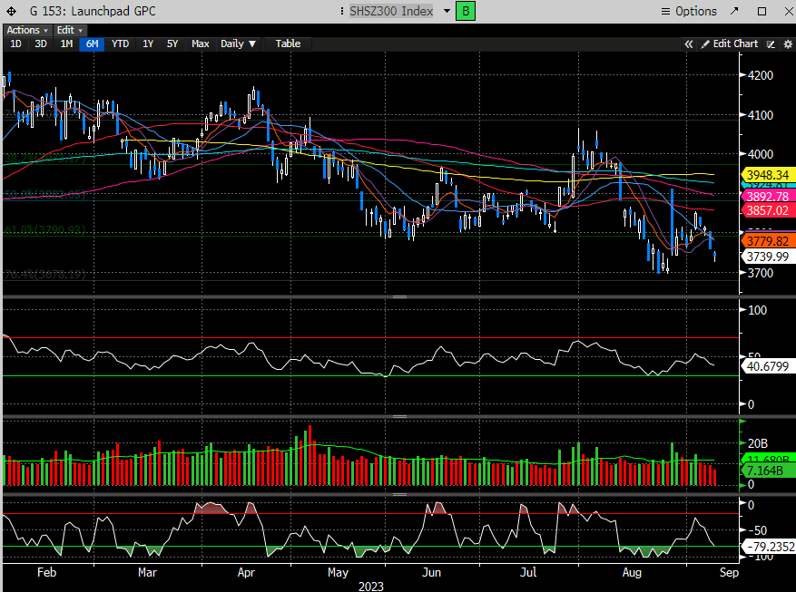Open the Options hamburger menu
Viewport: 796px width, 592px height.
point(689,11)
